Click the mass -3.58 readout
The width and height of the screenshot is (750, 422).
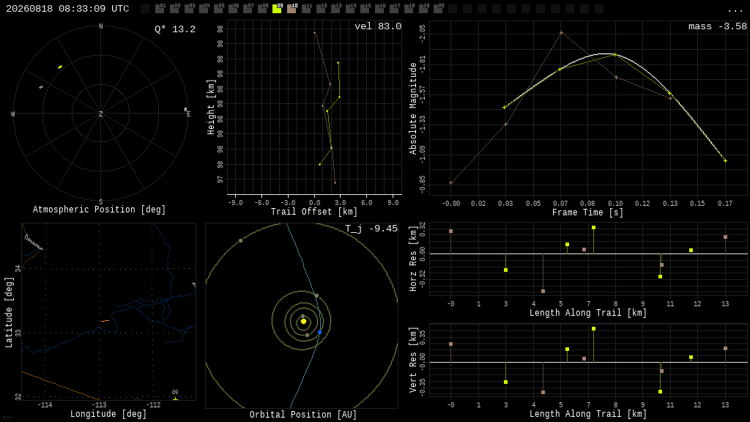[x=718, y=26]
